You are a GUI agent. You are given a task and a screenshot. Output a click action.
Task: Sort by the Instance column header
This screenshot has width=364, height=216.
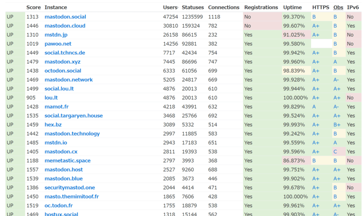click(56, 7)
